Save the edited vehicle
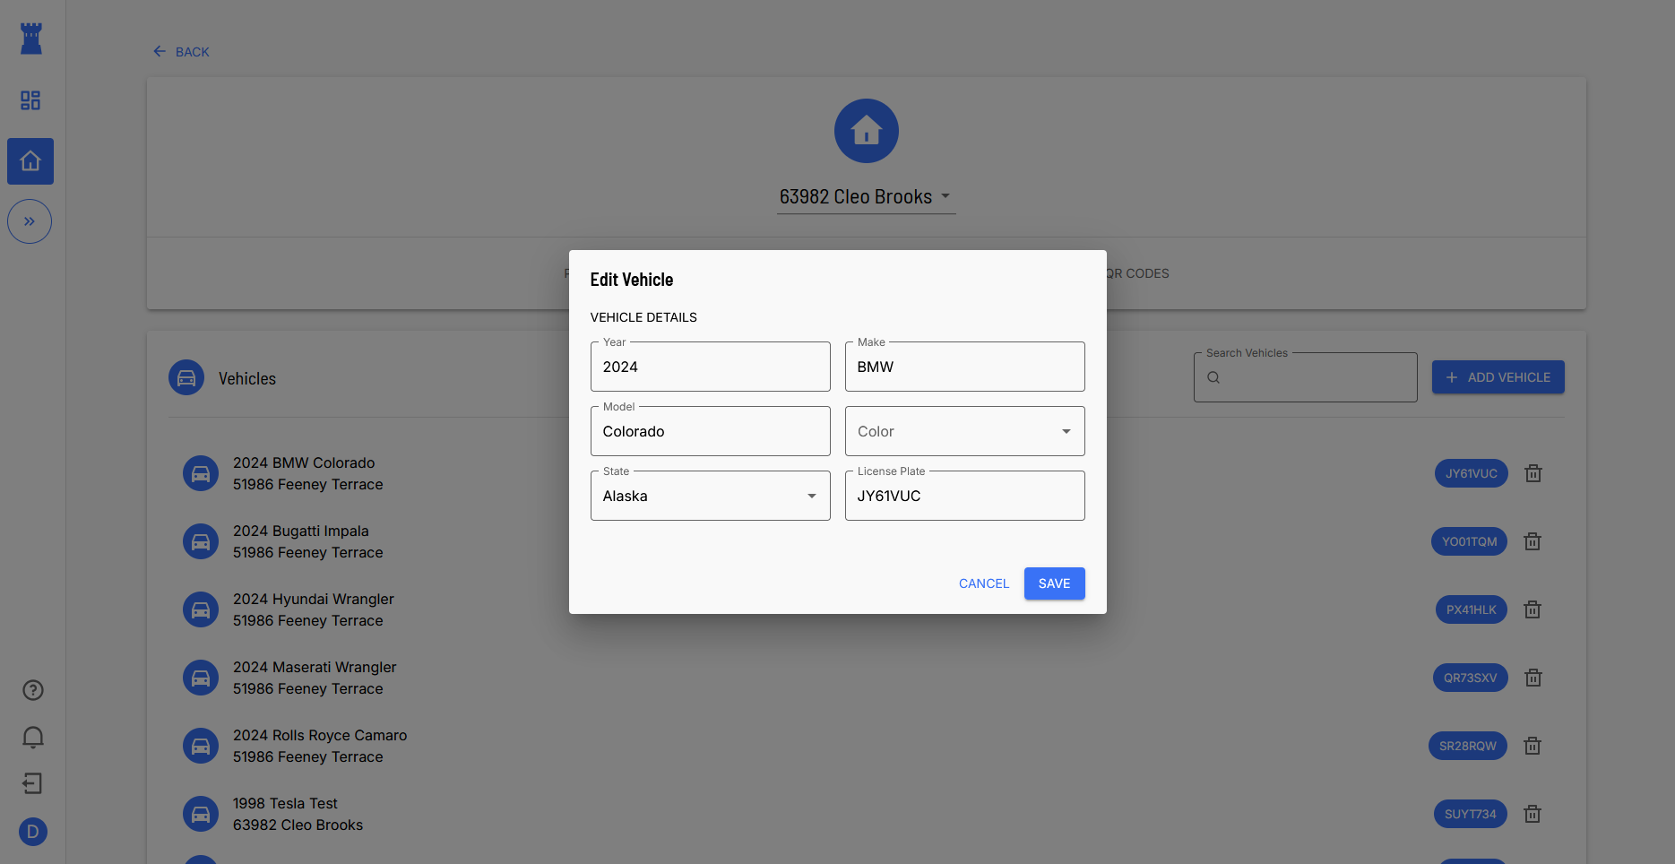 1054,583
